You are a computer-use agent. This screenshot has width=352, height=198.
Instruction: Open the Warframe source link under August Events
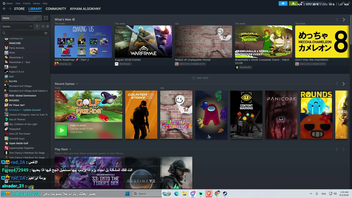(123, 64)
